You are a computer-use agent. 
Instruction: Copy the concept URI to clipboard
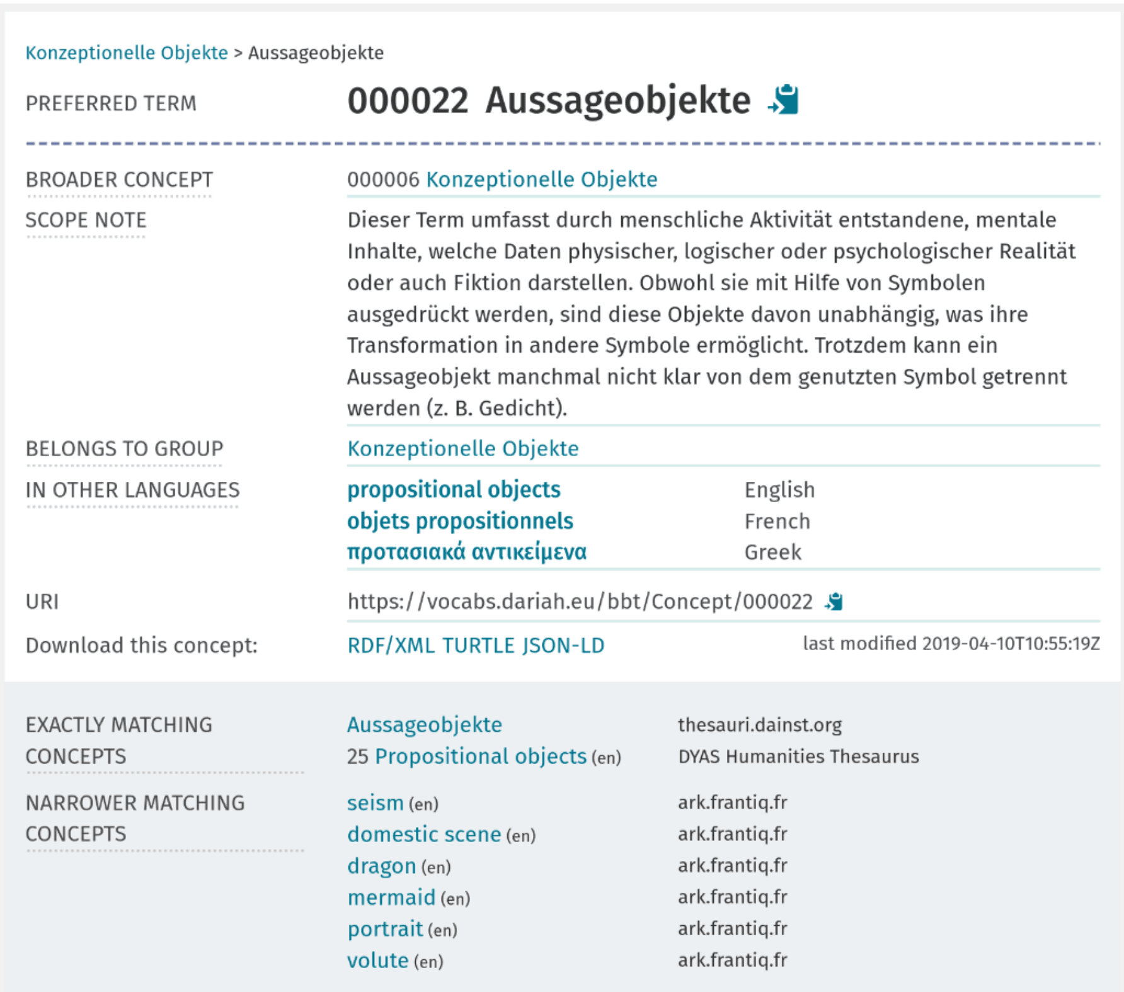(834, 602)
